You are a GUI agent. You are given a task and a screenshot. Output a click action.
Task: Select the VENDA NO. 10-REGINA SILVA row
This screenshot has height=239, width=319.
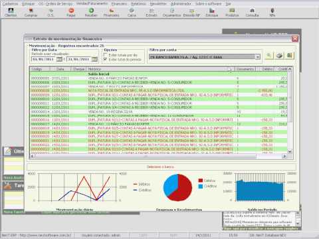tap(158, 112)
